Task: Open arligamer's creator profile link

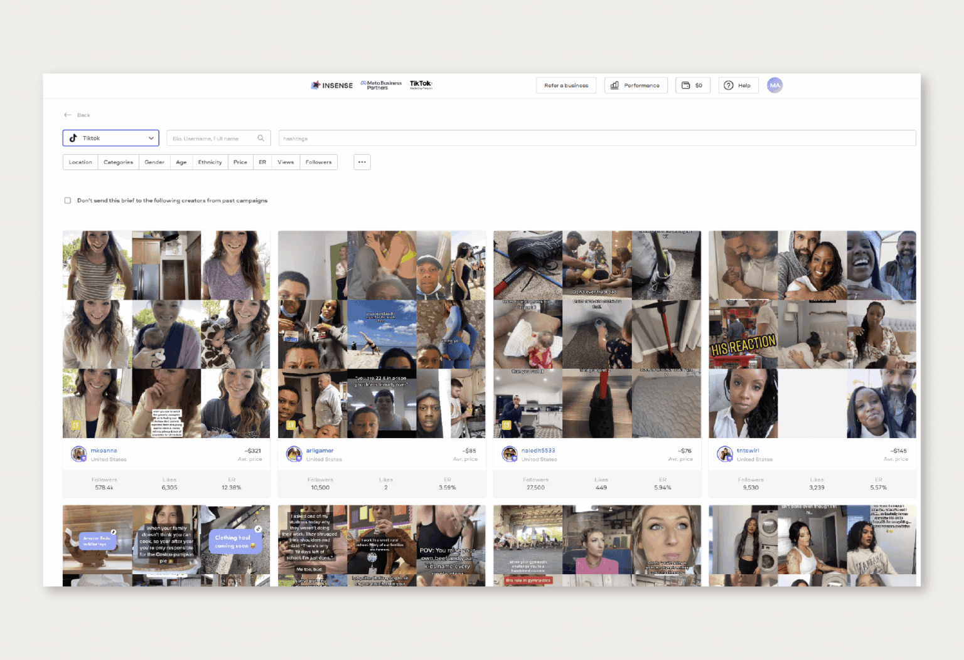Action: tap(320, 450)
